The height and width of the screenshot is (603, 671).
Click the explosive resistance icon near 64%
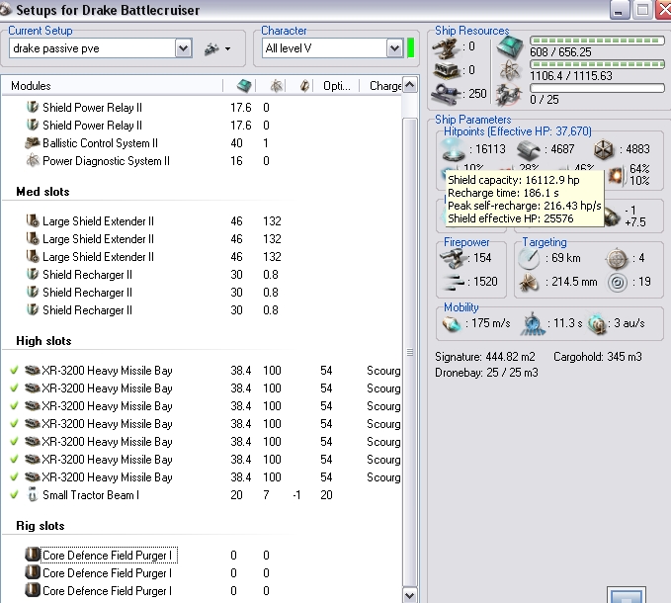pos(618,176)
